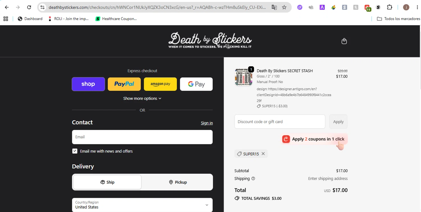The image size is (421, 212).
Task: Pay with Shop Pay button
Action: click(88, 84)
